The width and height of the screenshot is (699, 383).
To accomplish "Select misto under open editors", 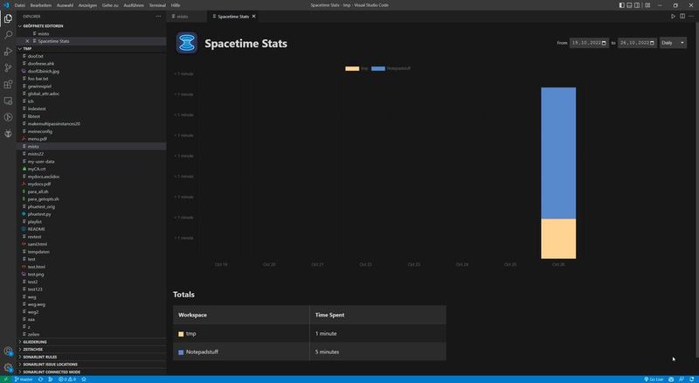I will pyautogui.click(x=92, y=33).
